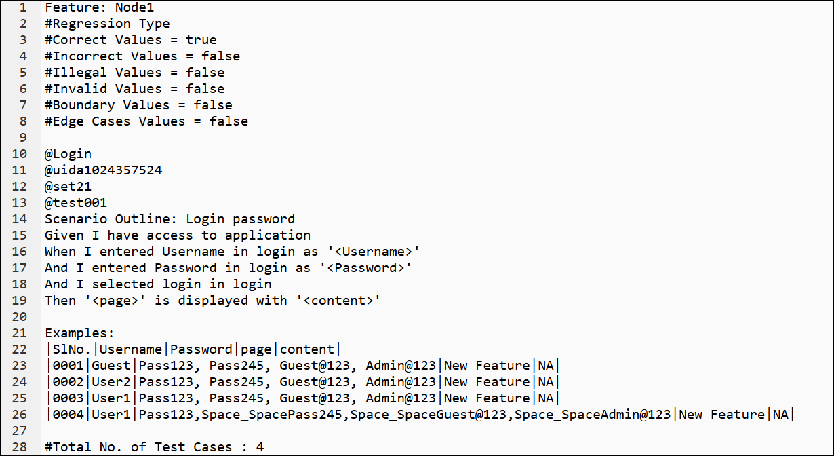
Task: Click 'And I selected login in login' step
Action: coord(158,284)
